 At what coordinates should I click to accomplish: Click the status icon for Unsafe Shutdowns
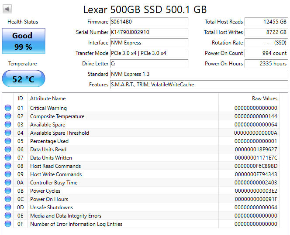pos(8,207)
